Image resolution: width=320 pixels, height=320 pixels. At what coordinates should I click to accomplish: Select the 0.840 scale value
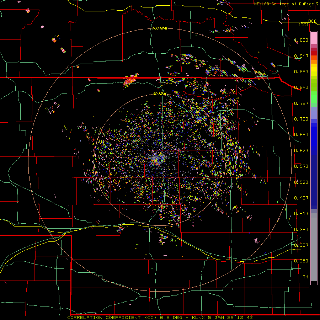coord(301,87)
